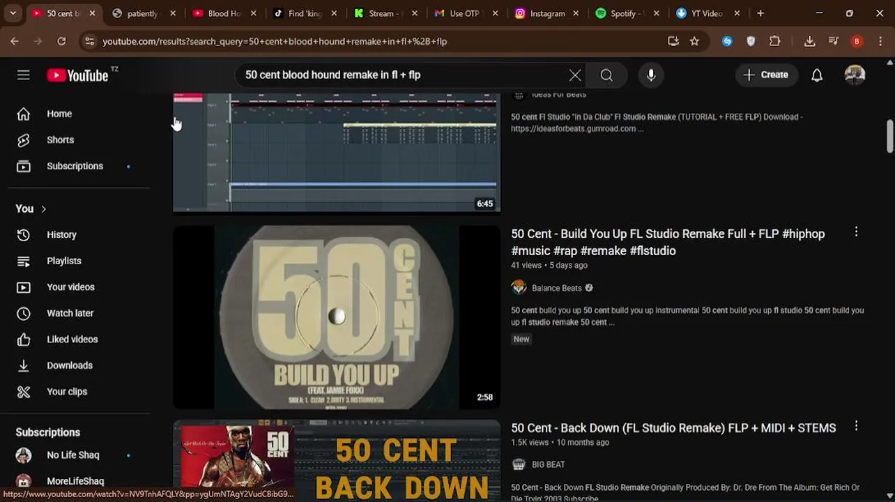Open a new browser tab
This screenshot has height=502, width=895.
tap(760, 13)
